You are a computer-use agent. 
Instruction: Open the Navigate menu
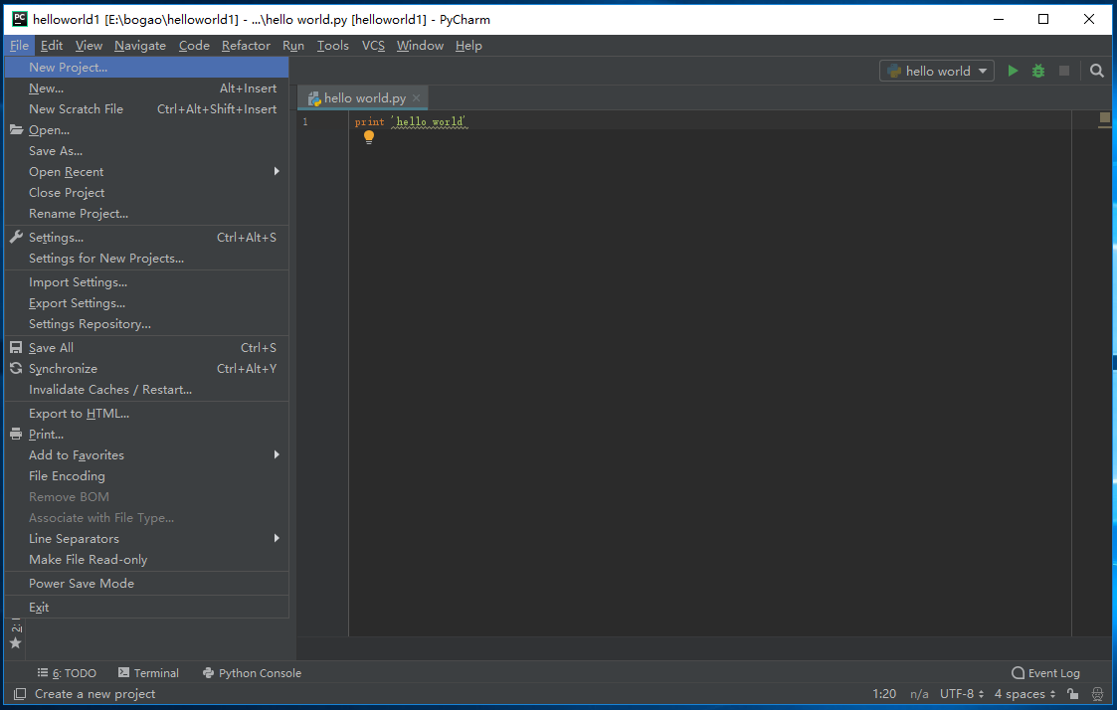pyautogui.click(x=139, y=46)
